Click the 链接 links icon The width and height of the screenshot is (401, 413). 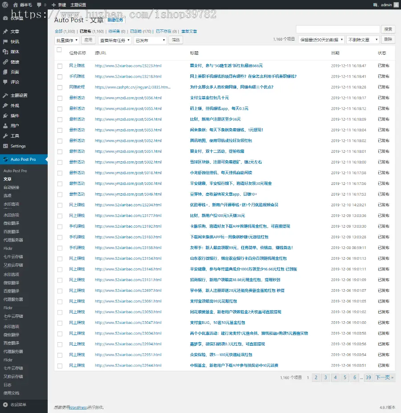(x=5, y=62)
